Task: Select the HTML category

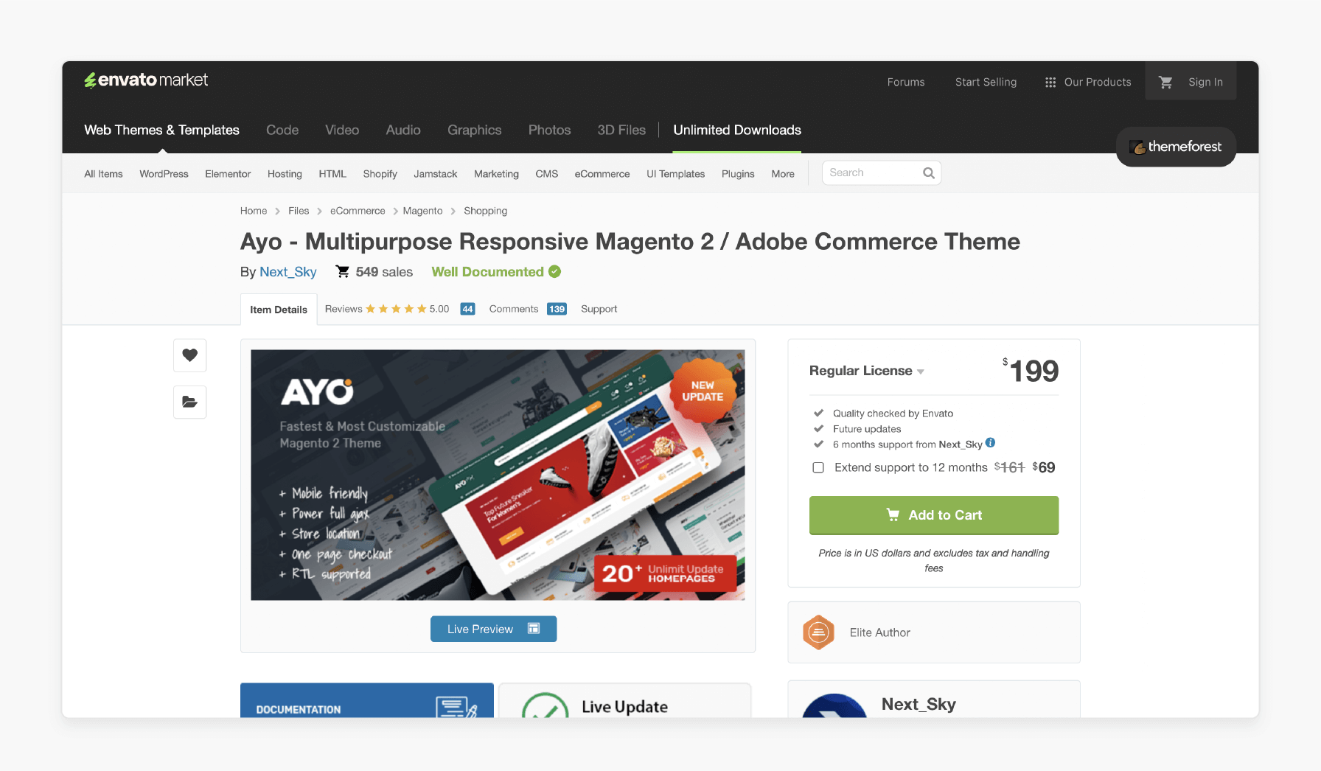Action: (x=332, y=174)
